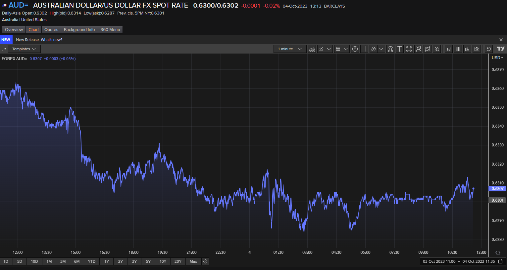Open axis settings gear at chart corner
This screenshot has width=507, height=270.
point(498,252)
